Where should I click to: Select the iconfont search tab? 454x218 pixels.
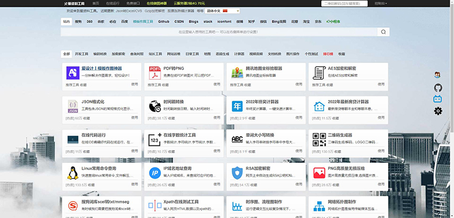(x=225, y=21)
